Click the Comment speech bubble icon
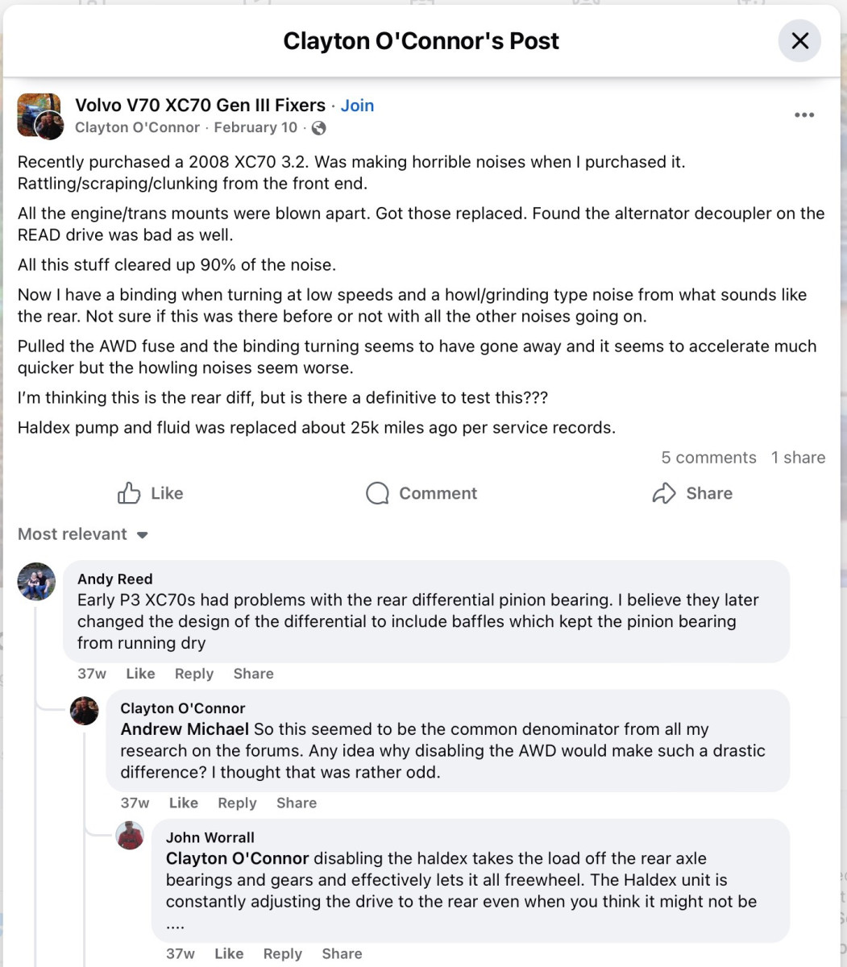This screenshot has width=847, height=967. [377, 493]
